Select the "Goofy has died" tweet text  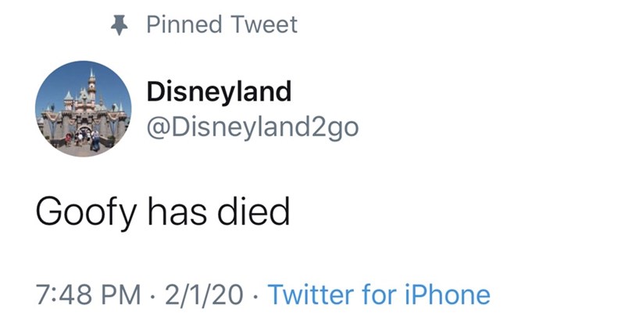[x=162, y=212]
